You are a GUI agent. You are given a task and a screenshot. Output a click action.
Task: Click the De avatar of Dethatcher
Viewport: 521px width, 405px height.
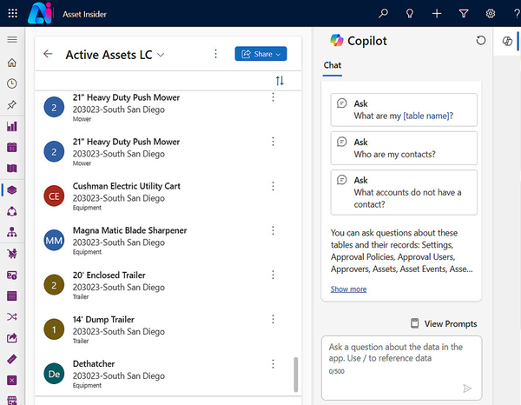pyautogui.click(x=54, y=374)
